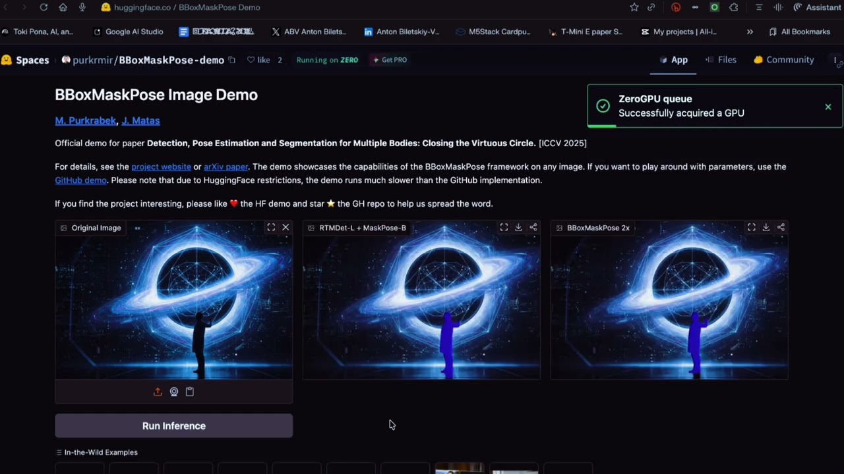Switch to the Files tab

click(x=721, y=60)
